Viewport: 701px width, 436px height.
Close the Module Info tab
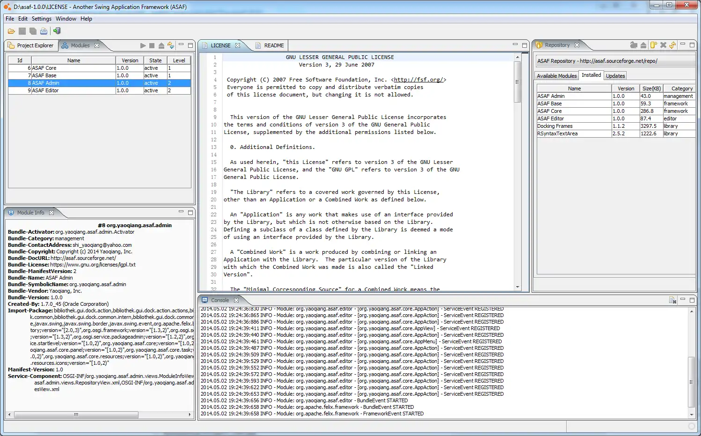click(x=51, y=213)
